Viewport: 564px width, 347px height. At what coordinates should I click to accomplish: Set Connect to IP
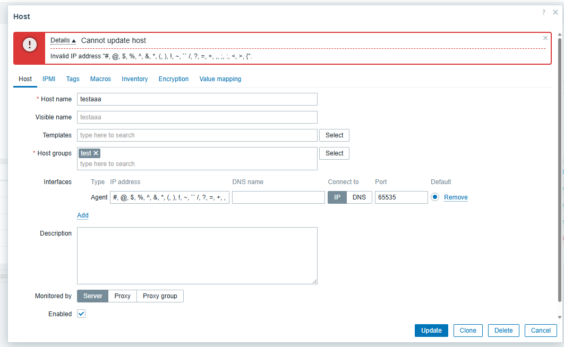tap(337, 197)
